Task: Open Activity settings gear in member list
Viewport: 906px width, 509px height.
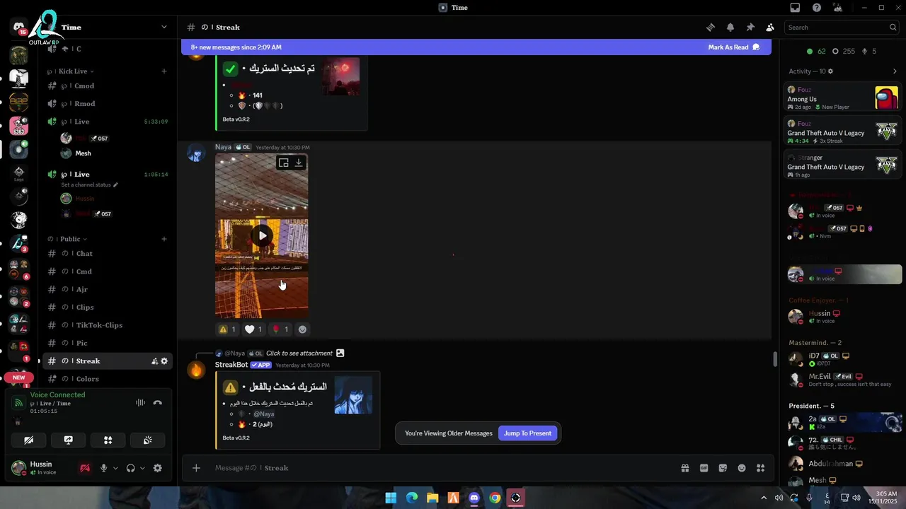Action: pos(830,71)
